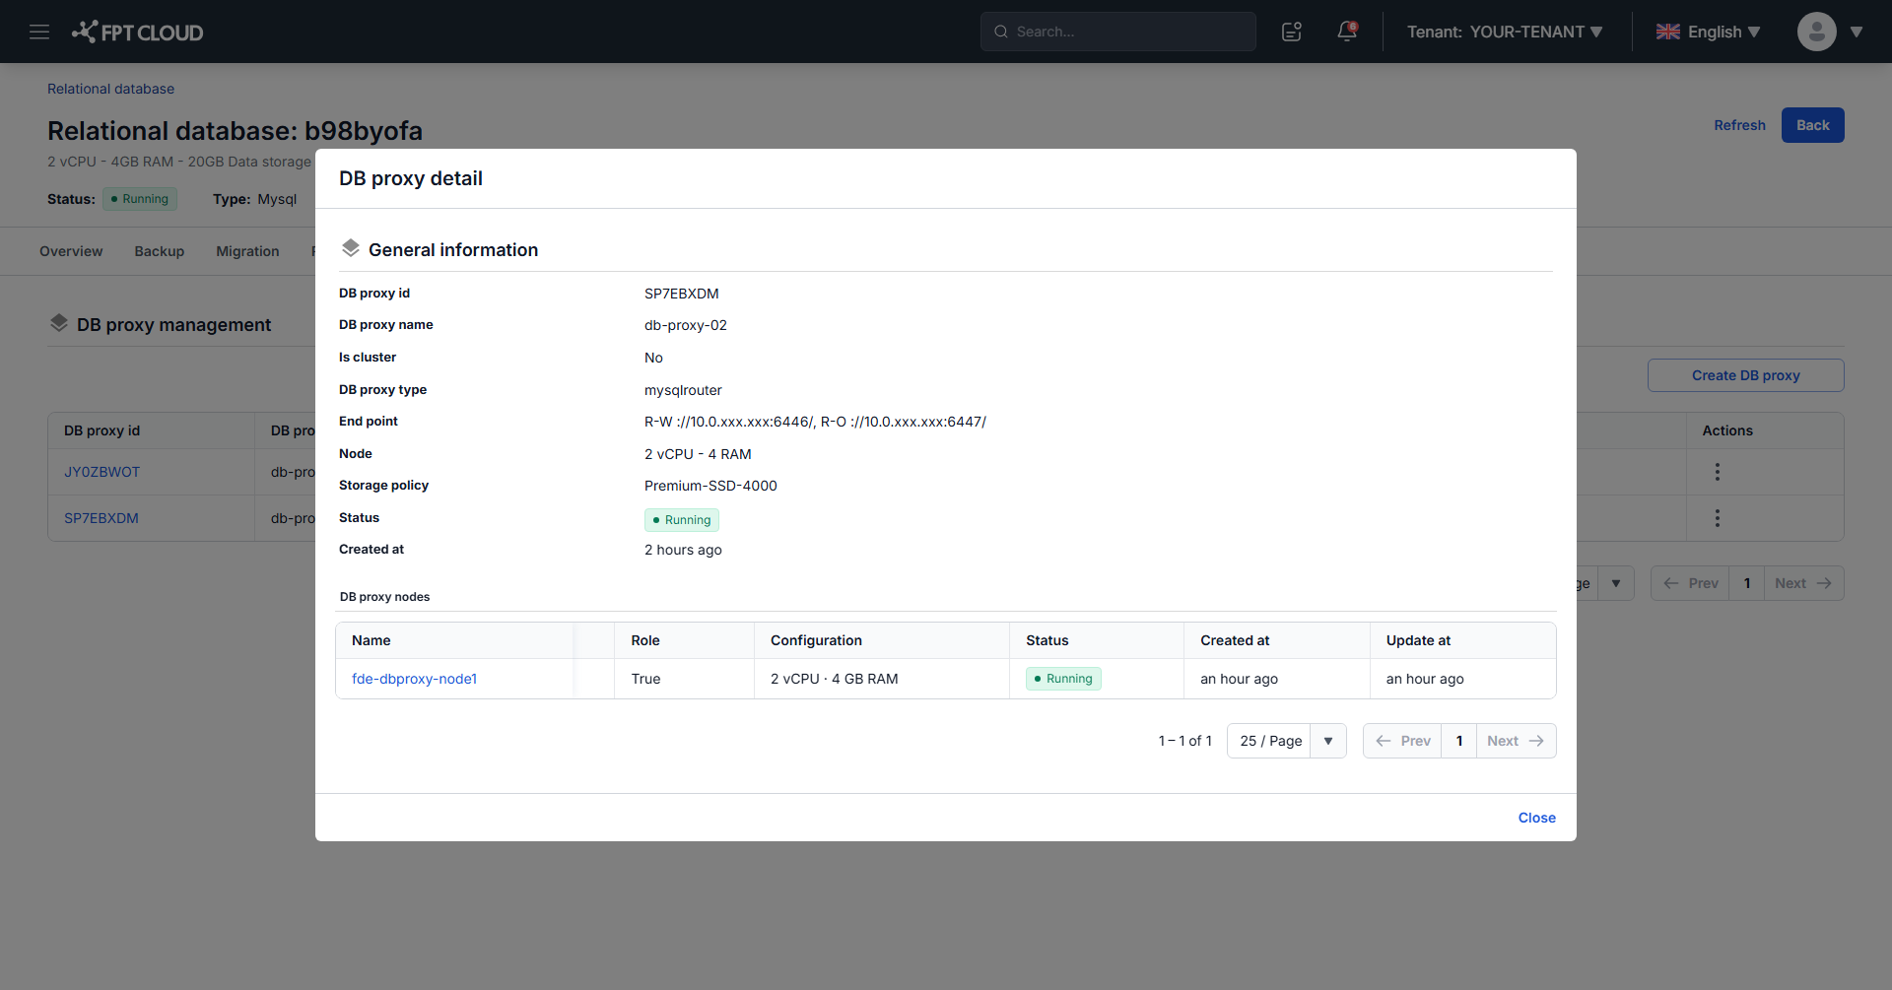Click the Refresh link
This screenshot has height=990, width=1892.
(1739, 125)
